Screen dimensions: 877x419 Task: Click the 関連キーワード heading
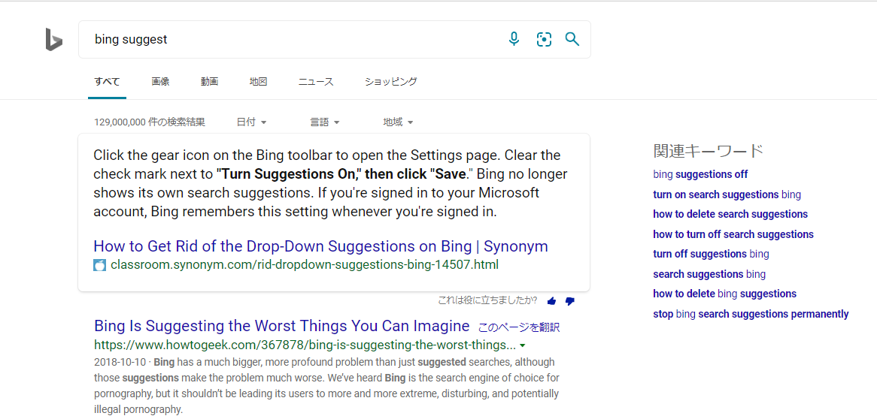point(708,151)
